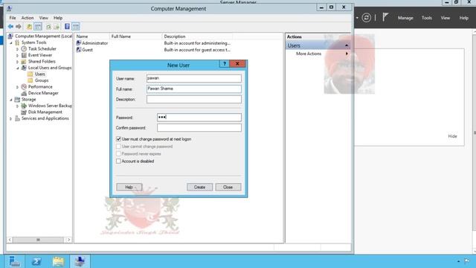
Task: Open PowerShell from the taskbar
Action: (x=36, y=261)
